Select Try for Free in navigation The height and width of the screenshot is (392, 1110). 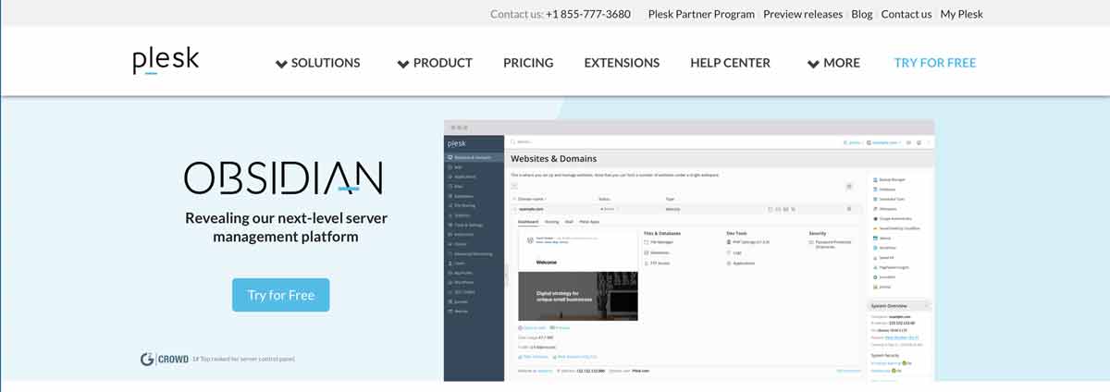[934, 63]
